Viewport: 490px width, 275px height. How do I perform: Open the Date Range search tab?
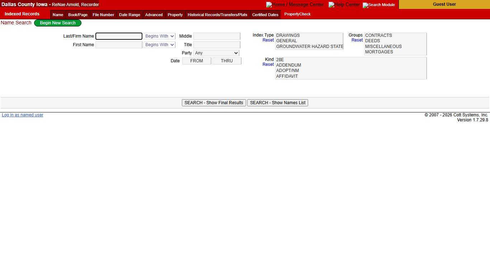pyautogui.click(x=129, y=15)
